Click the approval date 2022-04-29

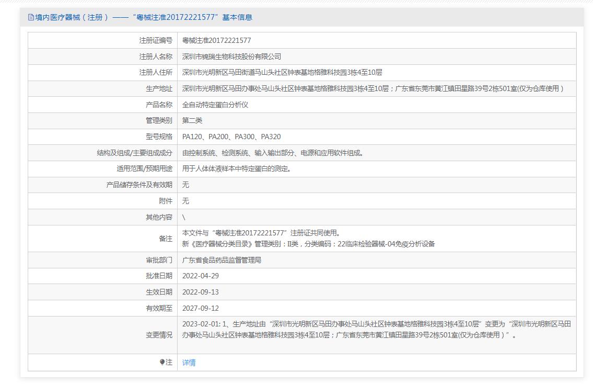pos(200,276)
